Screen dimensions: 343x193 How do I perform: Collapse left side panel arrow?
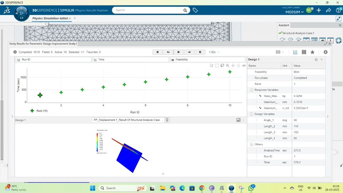(12, 116)
